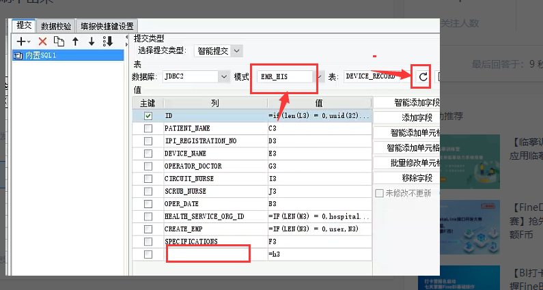
Task: Check primary key for OPER_DATE row
Action: (x=148, y=204)
